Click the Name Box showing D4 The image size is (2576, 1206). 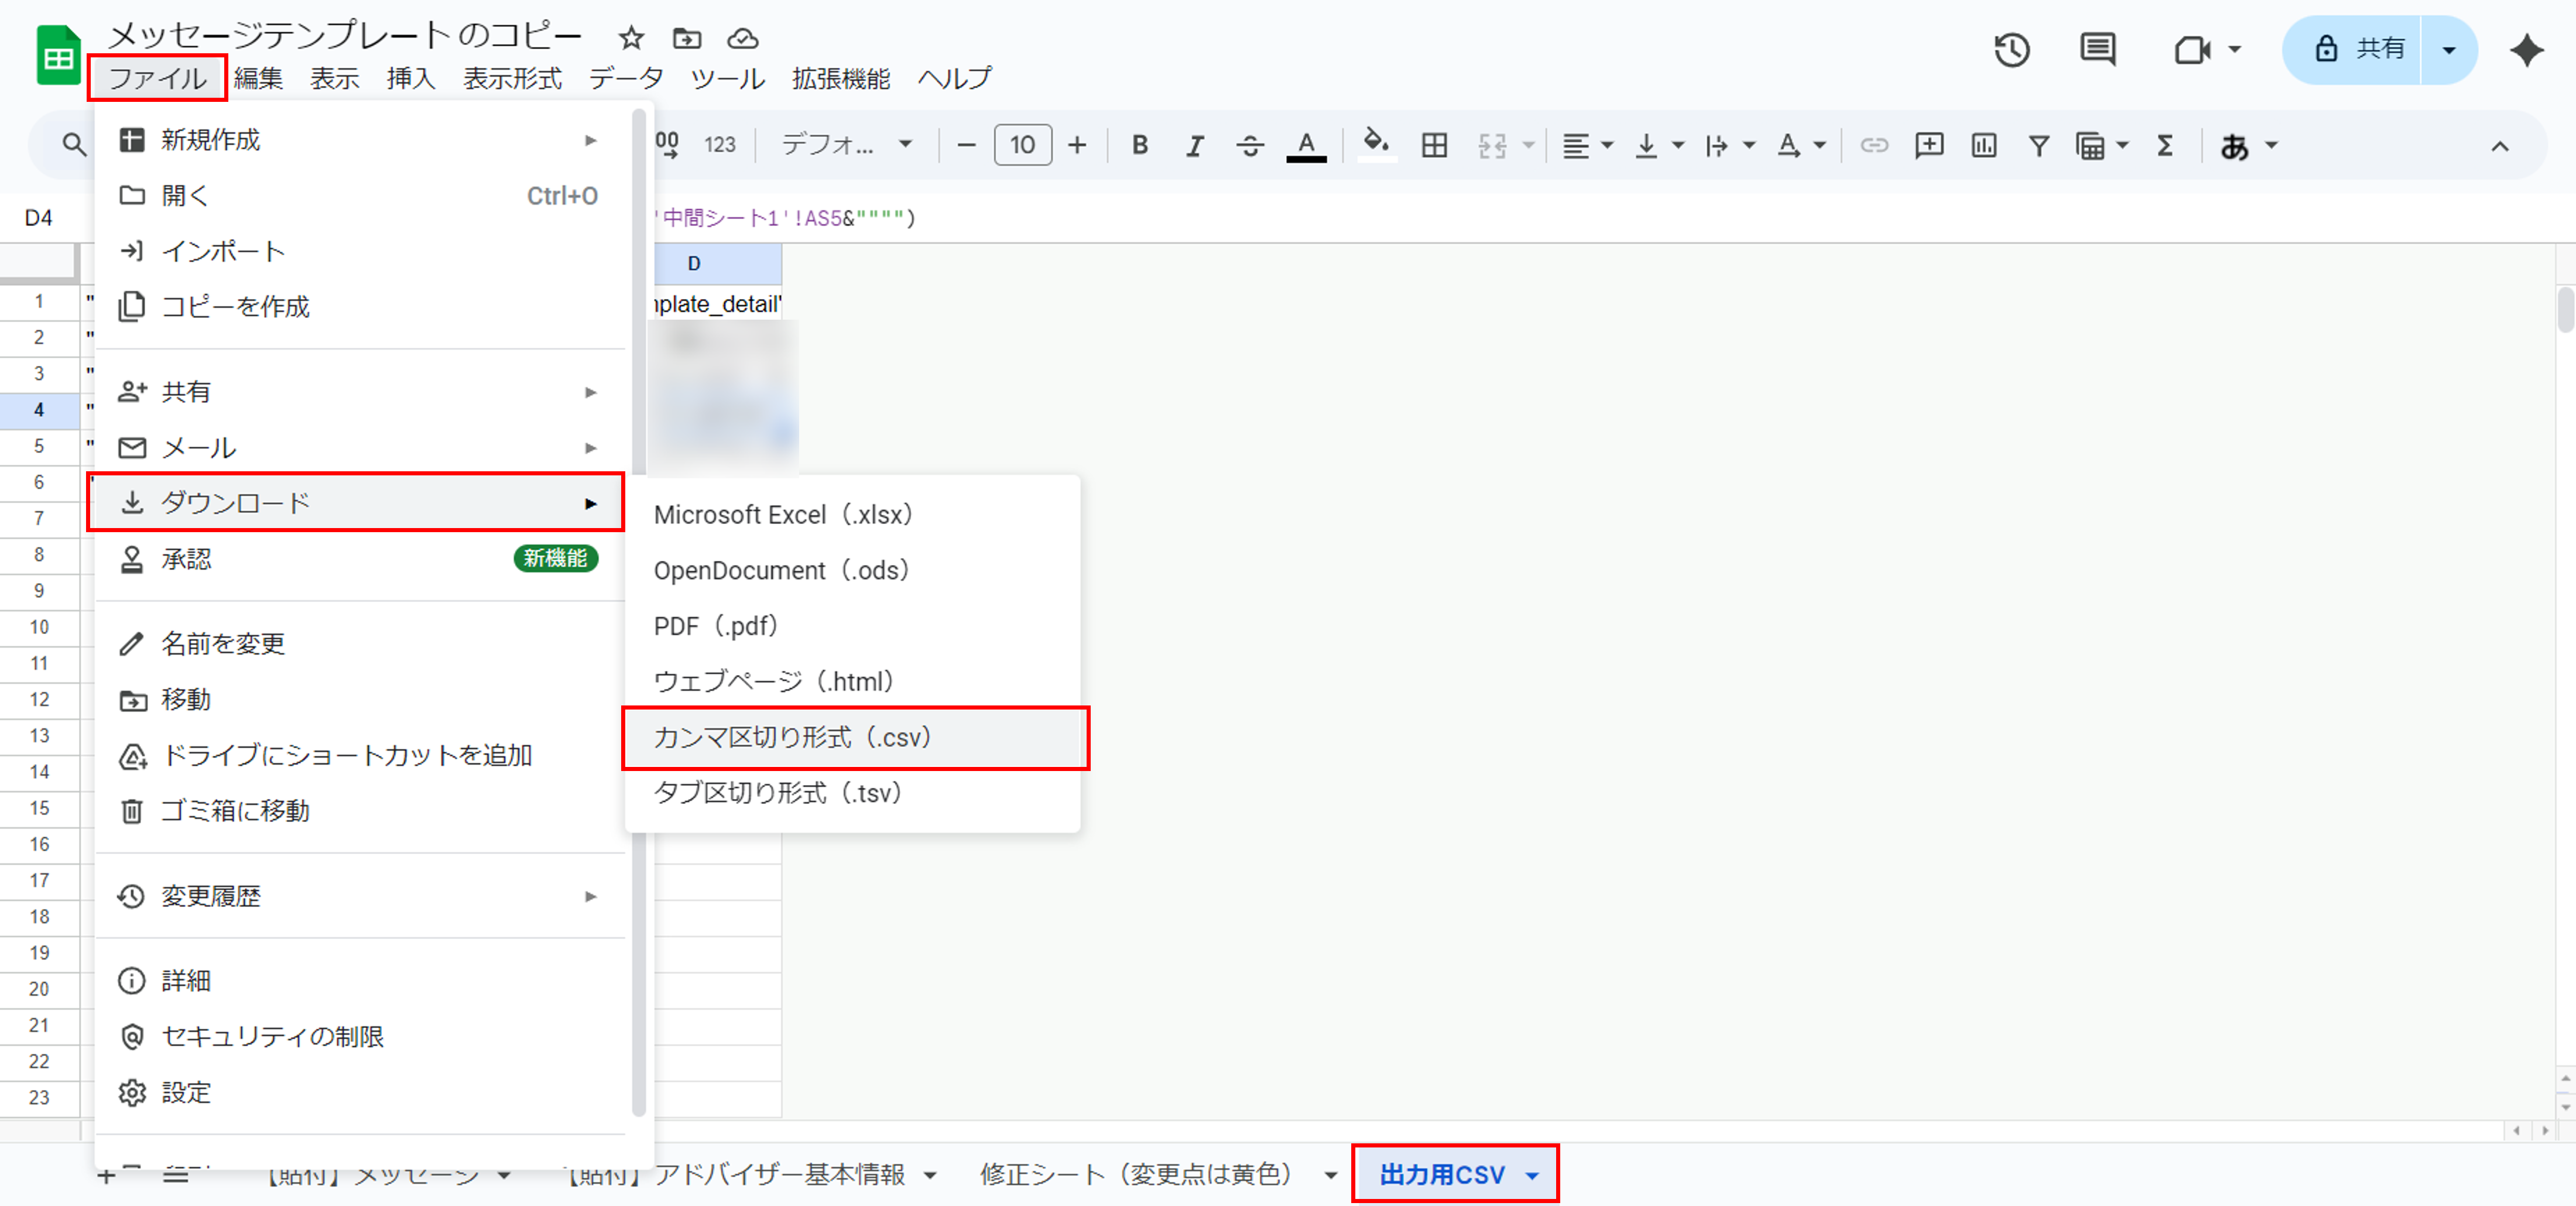[x=38, y=217]
